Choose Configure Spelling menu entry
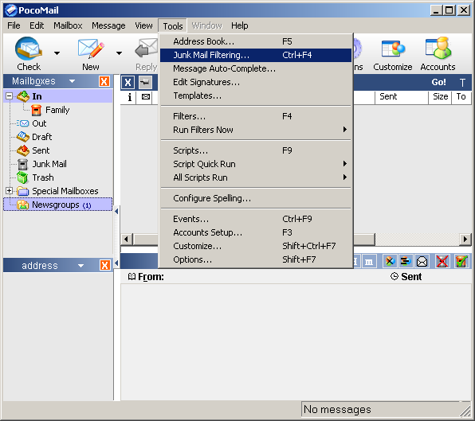Screen dimensions: 475x421 tap(256, 198)
